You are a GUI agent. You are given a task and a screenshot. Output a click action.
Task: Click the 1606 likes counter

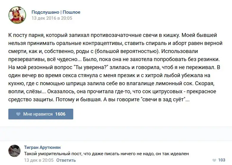tap(60, 114)
